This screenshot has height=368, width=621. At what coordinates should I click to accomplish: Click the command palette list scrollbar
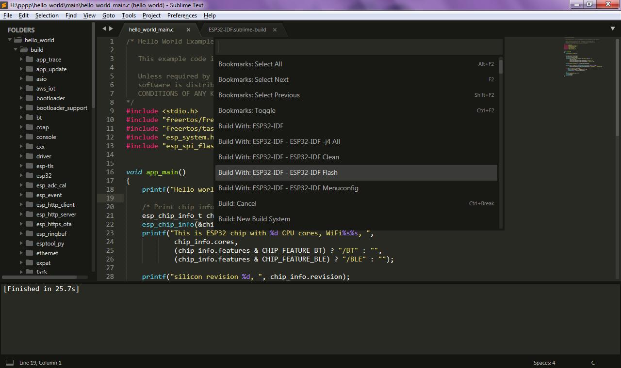501,66
